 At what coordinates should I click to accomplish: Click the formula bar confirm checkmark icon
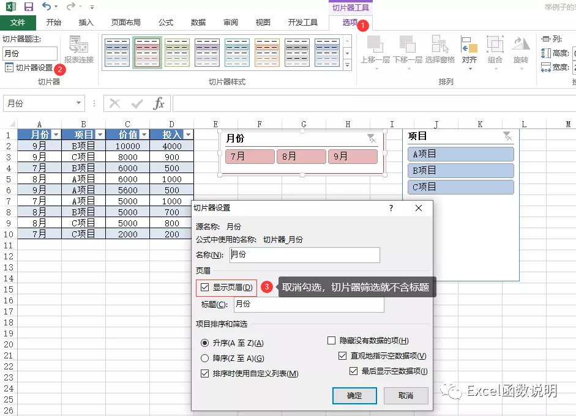[137, 104]
